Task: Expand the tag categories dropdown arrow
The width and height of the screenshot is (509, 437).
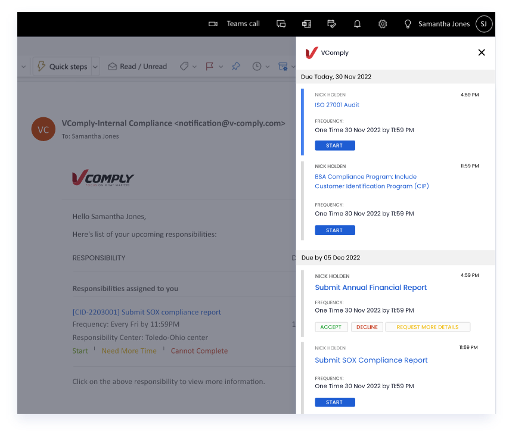Action: pyautogui.click(x=194, y=67)
